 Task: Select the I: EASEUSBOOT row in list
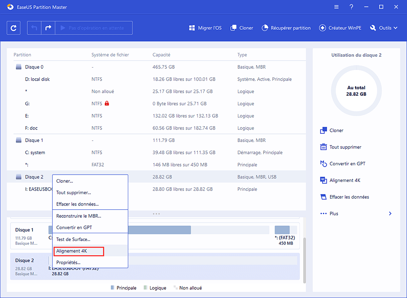[156, 189]
